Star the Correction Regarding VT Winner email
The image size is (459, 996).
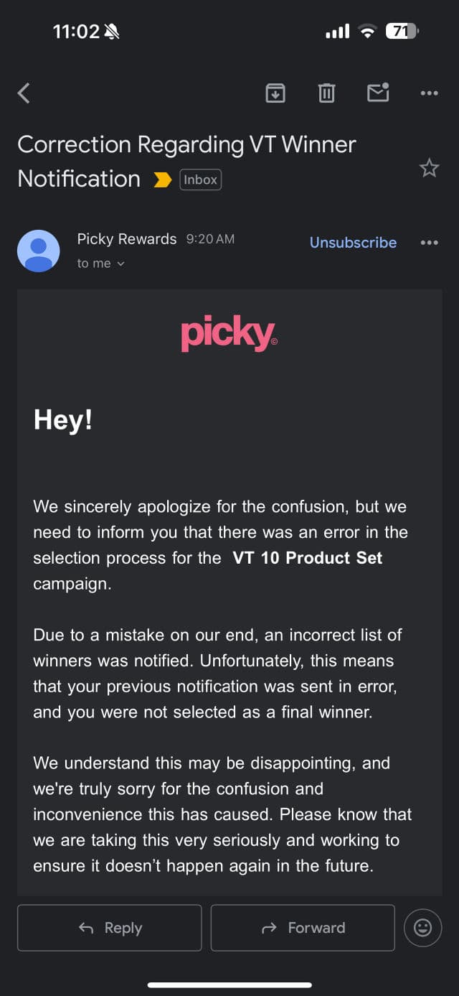click(x=429, y=168)
